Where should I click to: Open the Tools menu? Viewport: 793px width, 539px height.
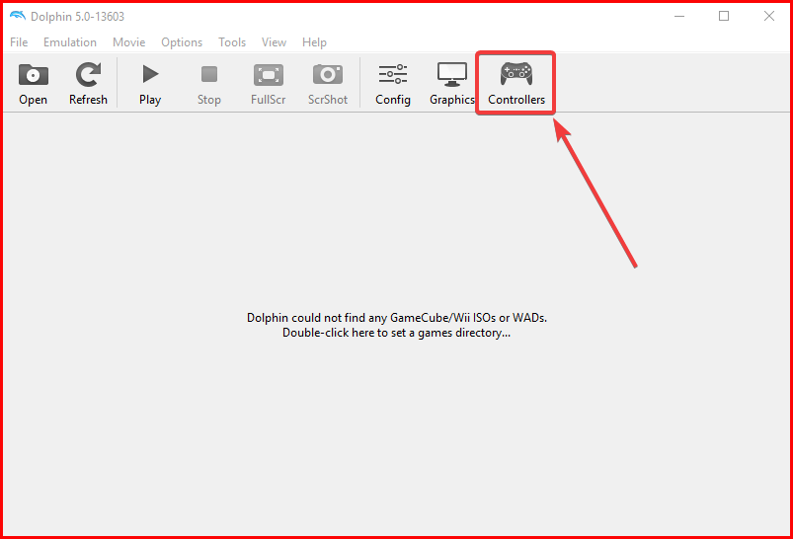(232, 42)
